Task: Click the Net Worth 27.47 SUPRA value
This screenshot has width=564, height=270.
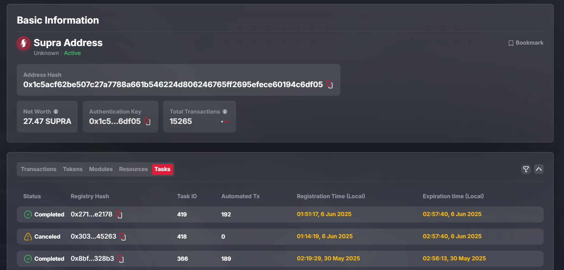Action: coord(47,121)
